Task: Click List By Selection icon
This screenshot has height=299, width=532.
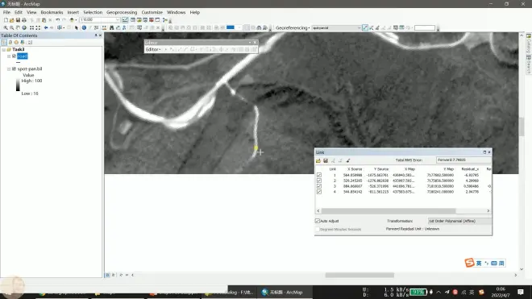Action: (23, 43)
